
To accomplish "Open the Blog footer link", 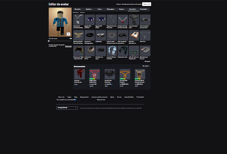I will point(76,97).
